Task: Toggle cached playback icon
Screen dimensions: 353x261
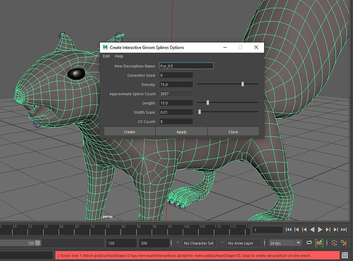Action: coord(319,243)
